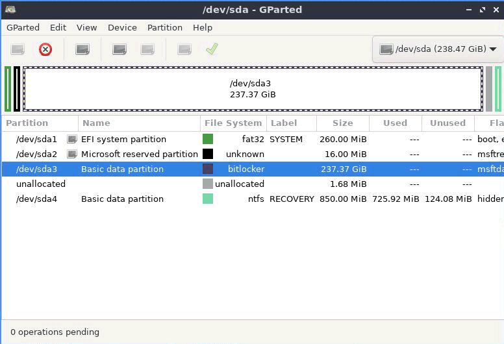Select the /dev/sda1 partition row

click(253, 139)
